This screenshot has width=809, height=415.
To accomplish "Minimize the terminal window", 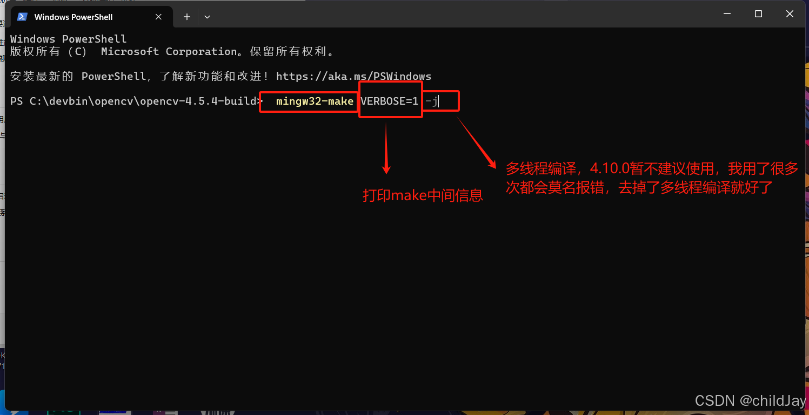I will [x=727, y=14].
